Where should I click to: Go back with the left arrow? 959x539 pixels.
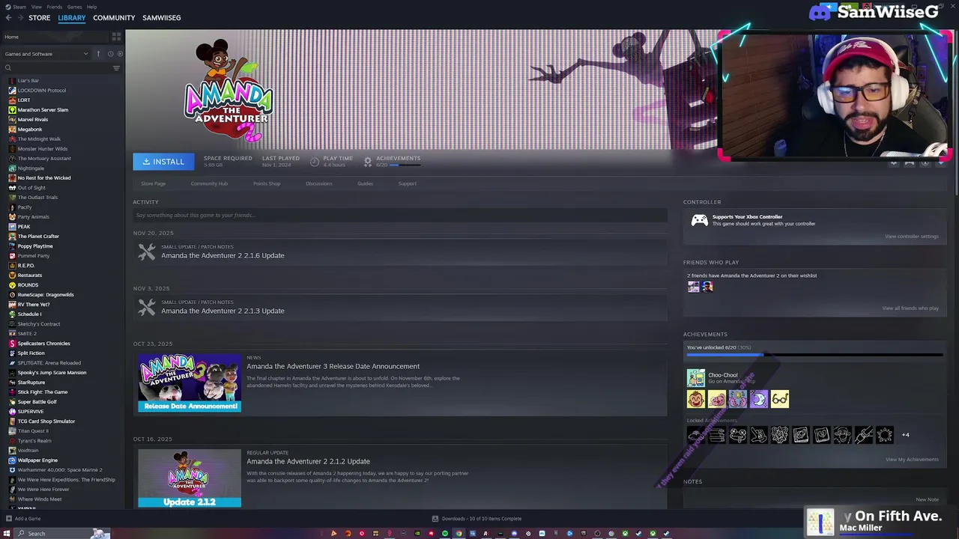click(x=8, y=17)
